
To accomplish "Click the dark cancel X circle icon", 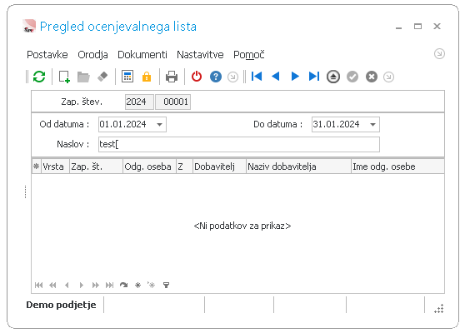I will [x=372, y=77].
